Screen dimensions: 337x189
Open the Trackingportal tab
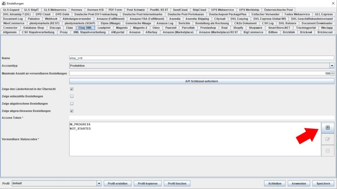pyautogui.click(x=306, y=28)
